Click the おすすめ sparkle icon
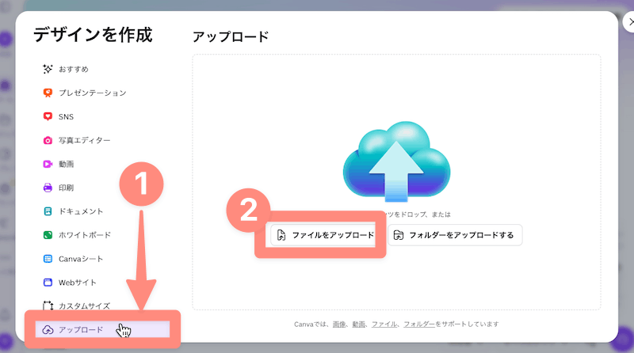This screenshot has height=353, width=634. coord(48,69)
